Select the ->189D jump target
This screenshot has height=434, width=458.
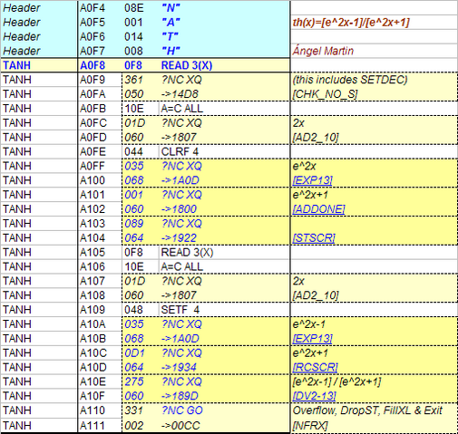pos(180,396)
